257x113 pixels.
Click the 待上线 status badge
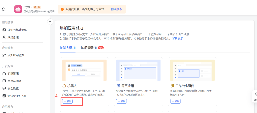click(x=37, y=7)
